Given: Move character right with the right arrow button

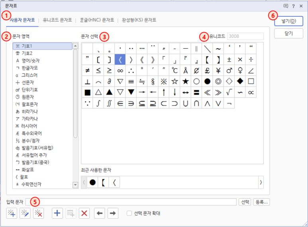Looking at the screenshot, I should point(113,213).
